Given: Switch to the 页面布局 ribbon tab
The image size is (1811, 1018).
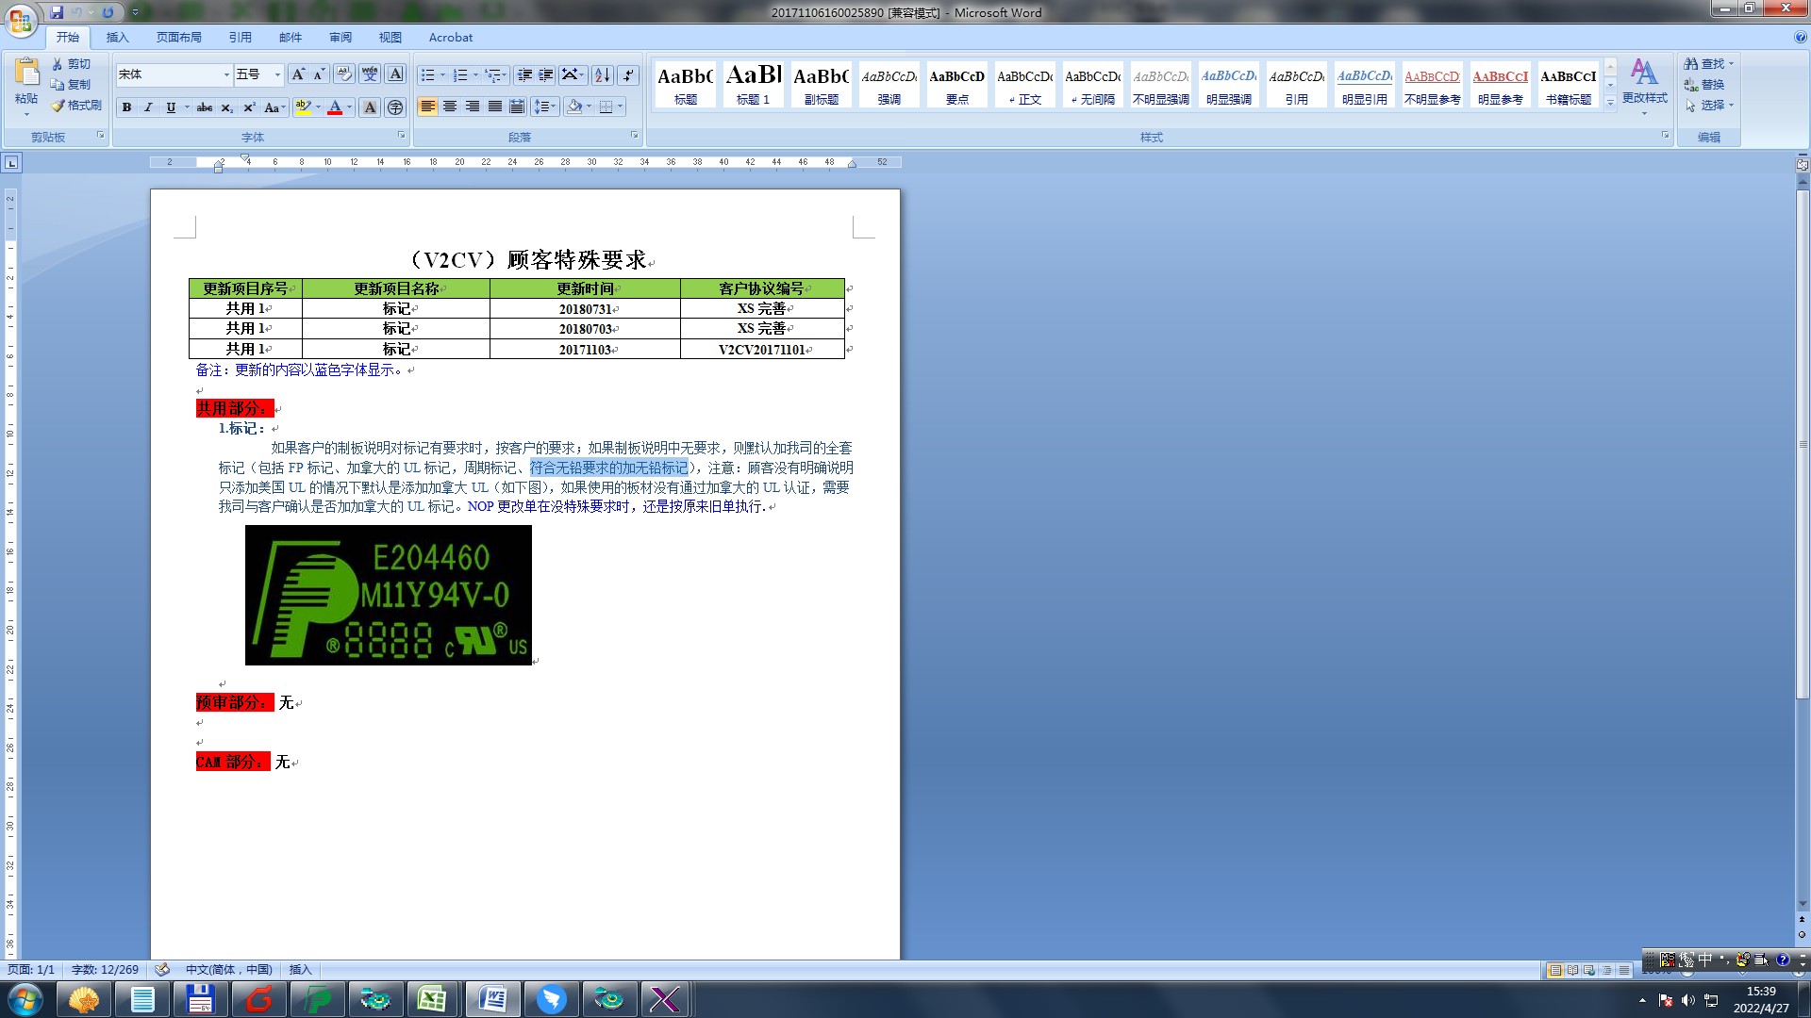Looking at the screenshot, I should (x=178, y=38).
